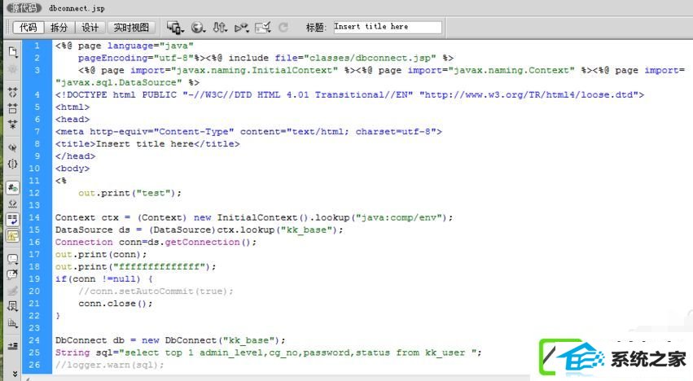693x381 pixels.
Task: Open the Move or Convert CSS menu
Action: [x=13, y=323]
